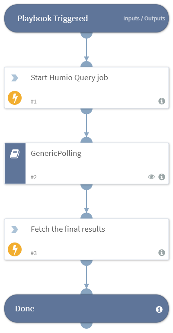Screen dimensions: 173x333
Task: Click chevron icon beside Fetch the final results
Action: point(15,230)
